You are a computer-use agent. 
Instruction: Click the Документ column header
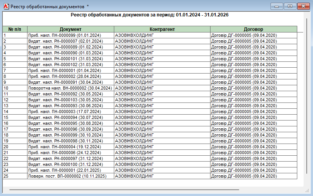(x=70, y=29)
